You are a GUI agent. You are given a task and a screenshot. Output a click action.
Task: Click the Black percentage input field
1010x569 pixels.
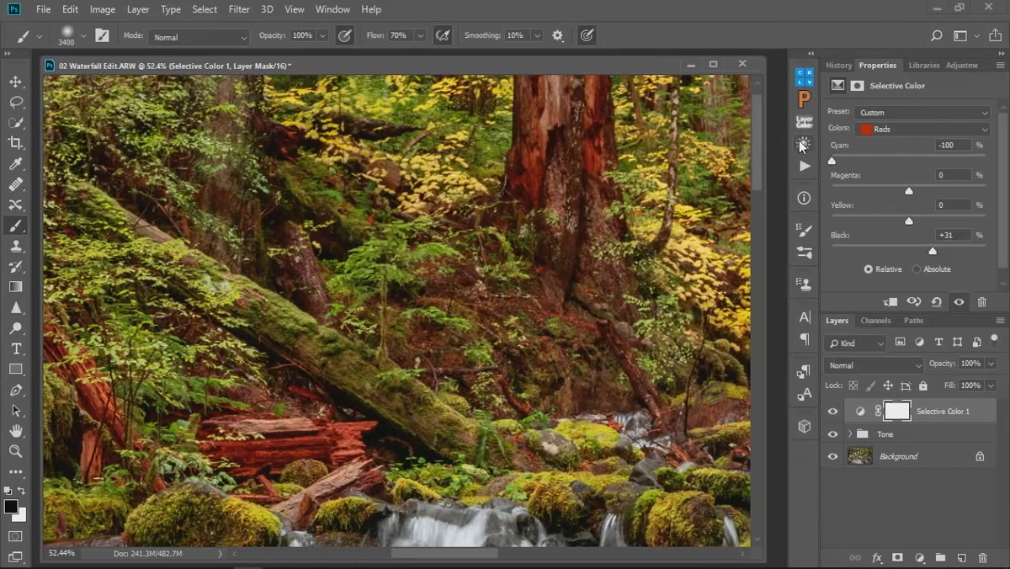pyautogui.click(x=953, y=235)
